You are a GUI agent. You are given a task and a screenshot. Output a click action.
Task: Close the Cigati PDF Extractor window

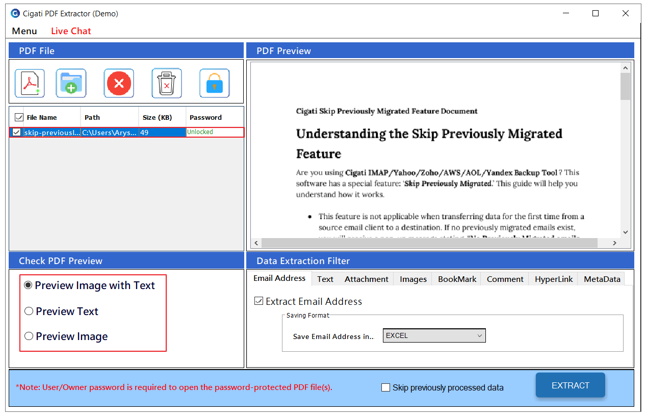pyautogui.click(x=626, y=14)
